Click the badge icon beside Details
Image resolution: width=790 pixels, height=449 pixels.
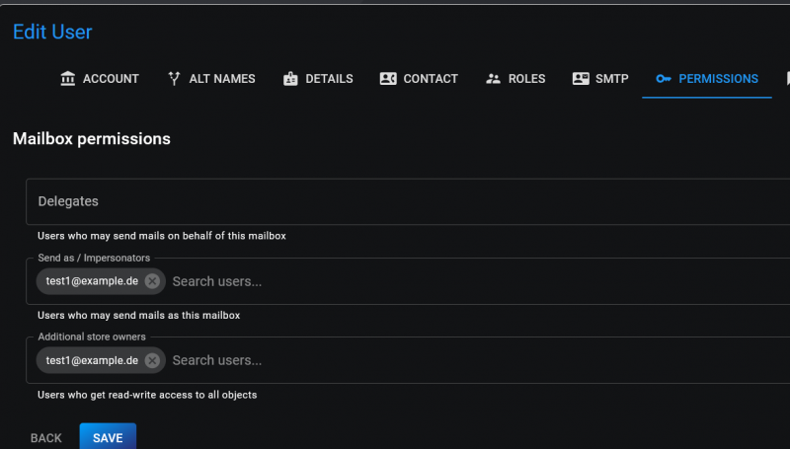coord(289,79)
